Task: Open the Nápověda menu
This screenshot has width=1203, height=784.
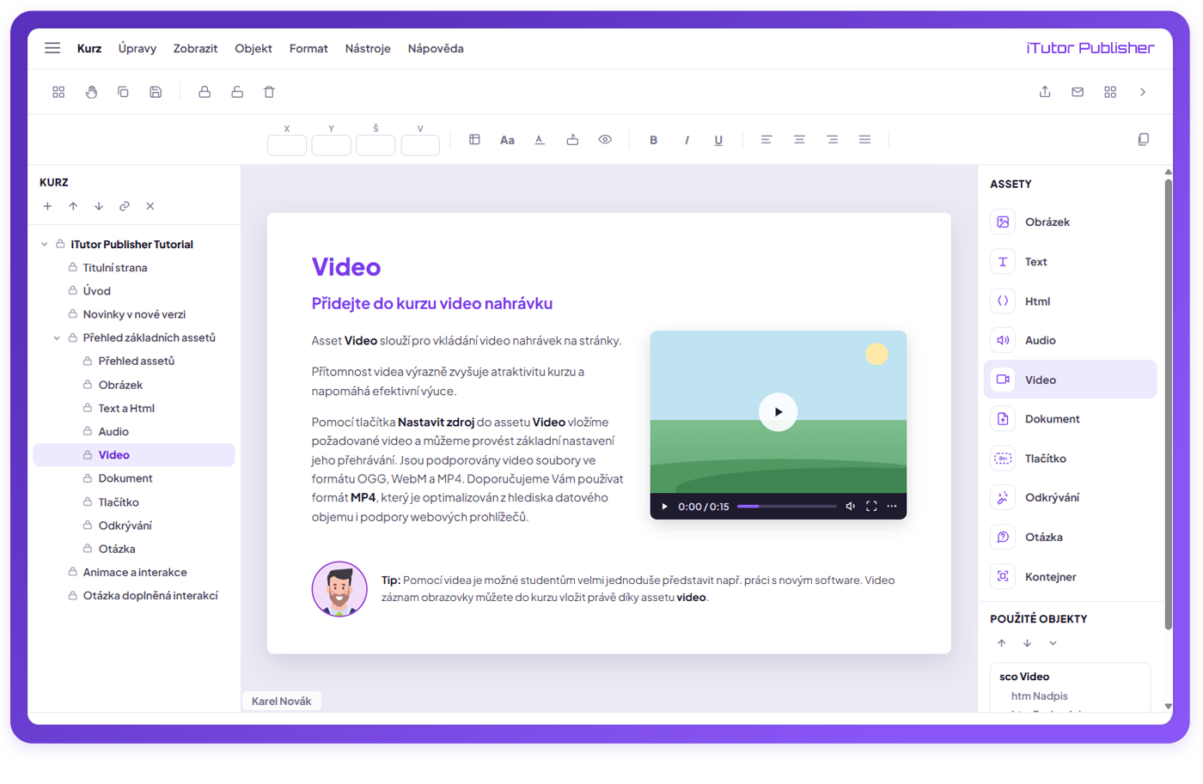Action: (x=436, y=48)
